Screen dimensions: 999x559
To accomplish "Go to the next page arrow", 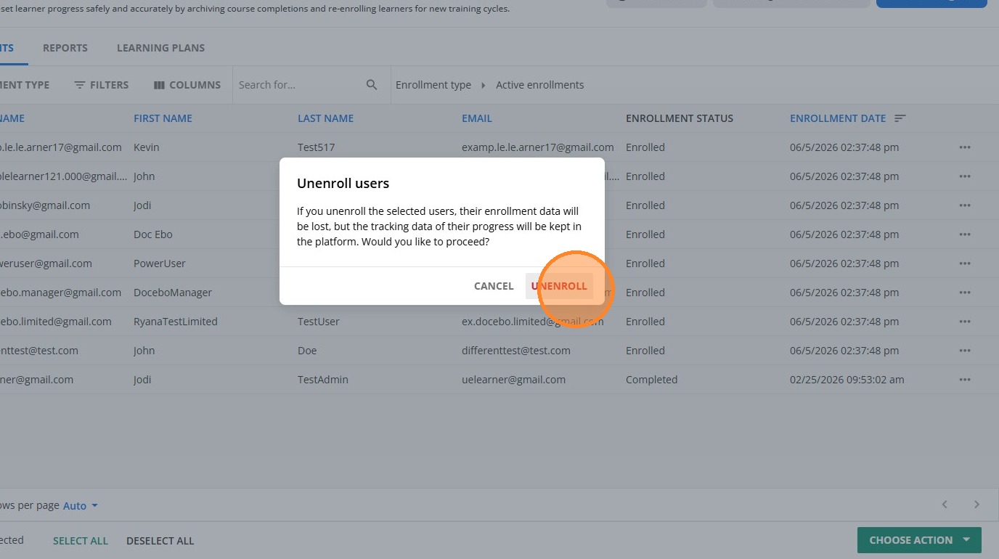I will [x=976, y=505].
